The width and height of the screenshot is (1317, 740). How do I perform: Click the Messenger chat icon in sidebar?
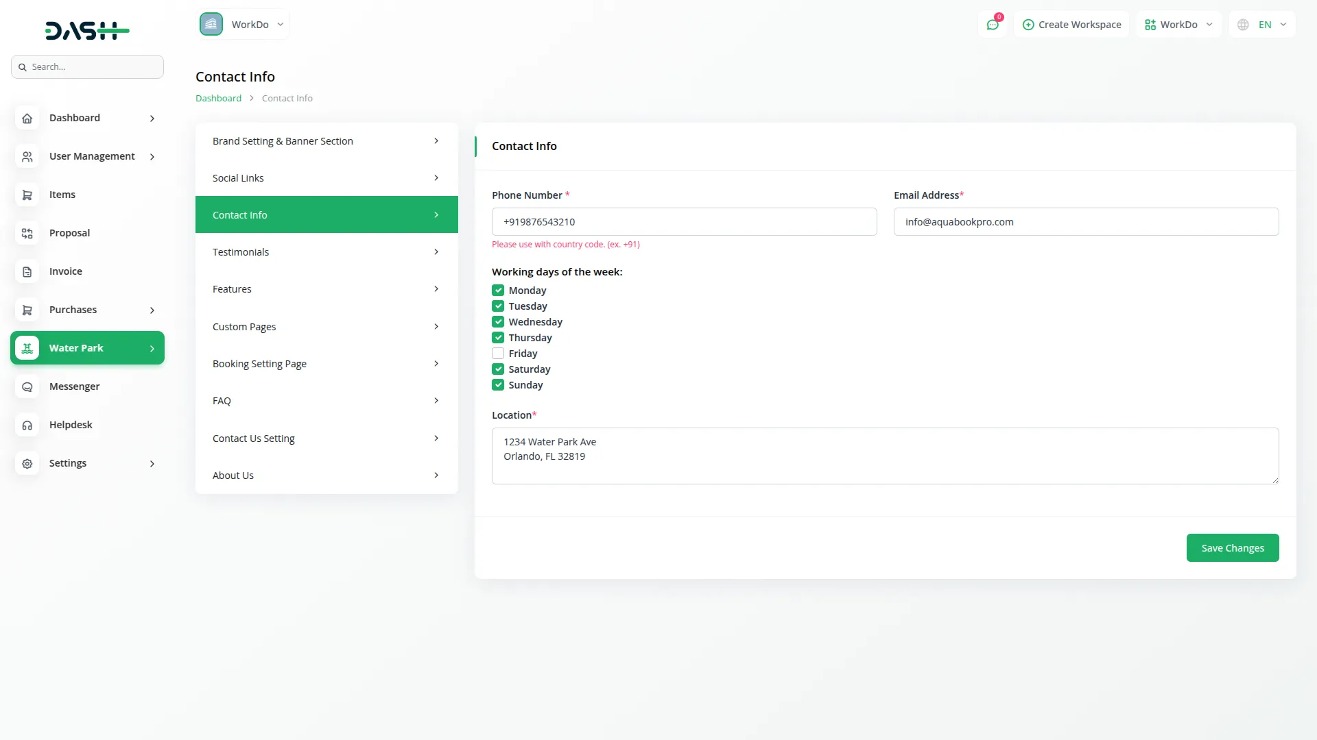(27, 387)
